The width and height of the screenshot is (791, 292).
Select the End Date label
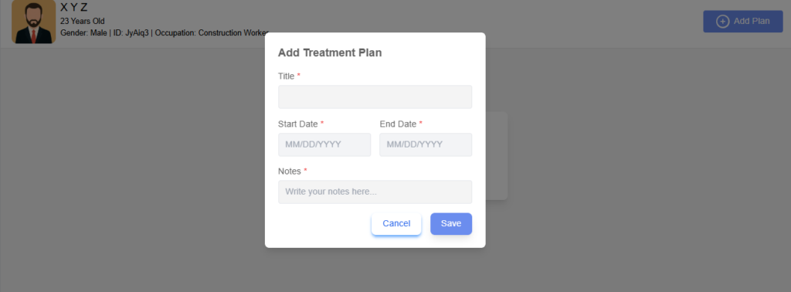[x=398, y=124]
